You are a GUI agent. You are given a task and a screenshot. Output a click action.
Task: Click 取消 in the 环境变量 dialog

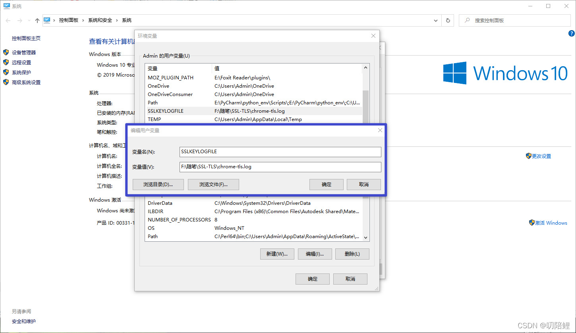tap(350, 279)
